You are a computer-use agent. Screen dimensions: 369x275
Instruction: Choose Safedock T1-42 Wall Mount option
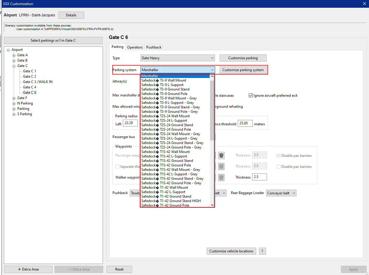tap(175, 187)
